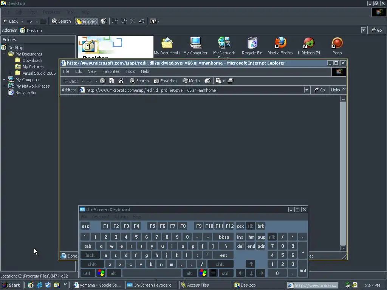The image size is (387, 290).
Task: Select the Pego desktop icon
Action: 337,46
